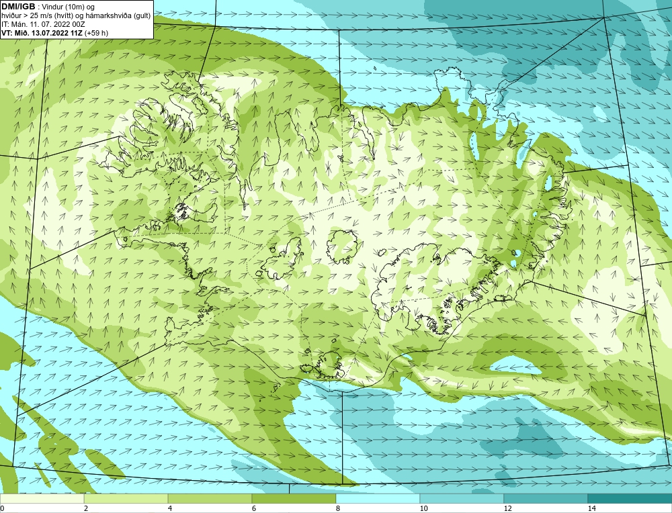Screen dimensions: 672x513
Task: Click the legend swatch above 14 m/s
Action: click(x=630, y=498)
